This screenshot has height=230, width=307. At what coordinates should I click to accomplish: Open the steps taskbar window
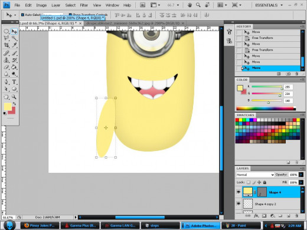click(x=161, y=225)
